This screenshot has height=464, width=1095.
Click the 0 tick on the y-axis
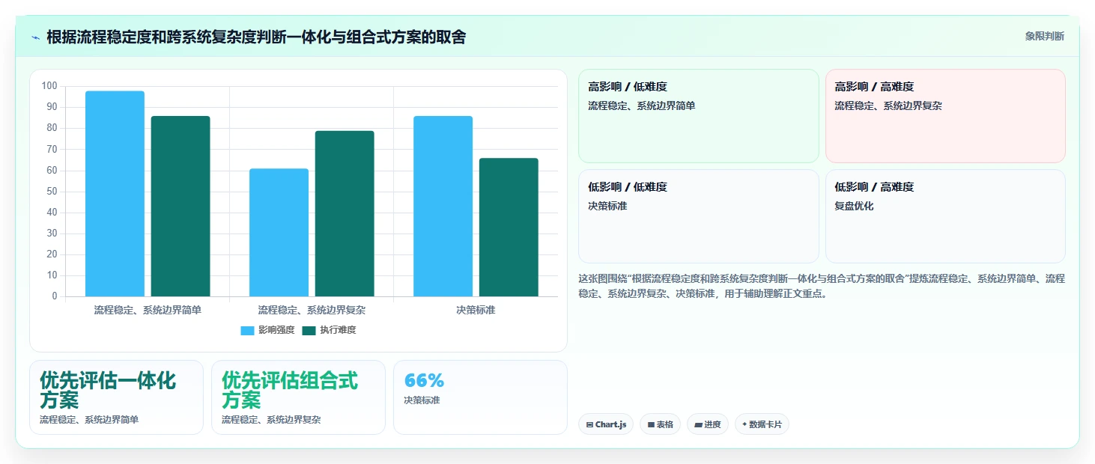[55, 296]
